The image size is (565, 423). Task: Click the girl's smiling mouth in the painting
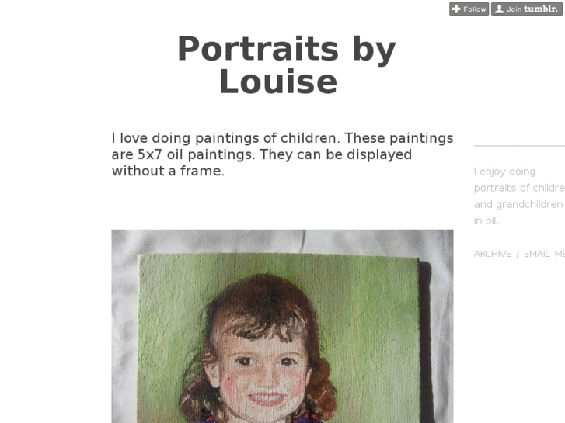266,398
